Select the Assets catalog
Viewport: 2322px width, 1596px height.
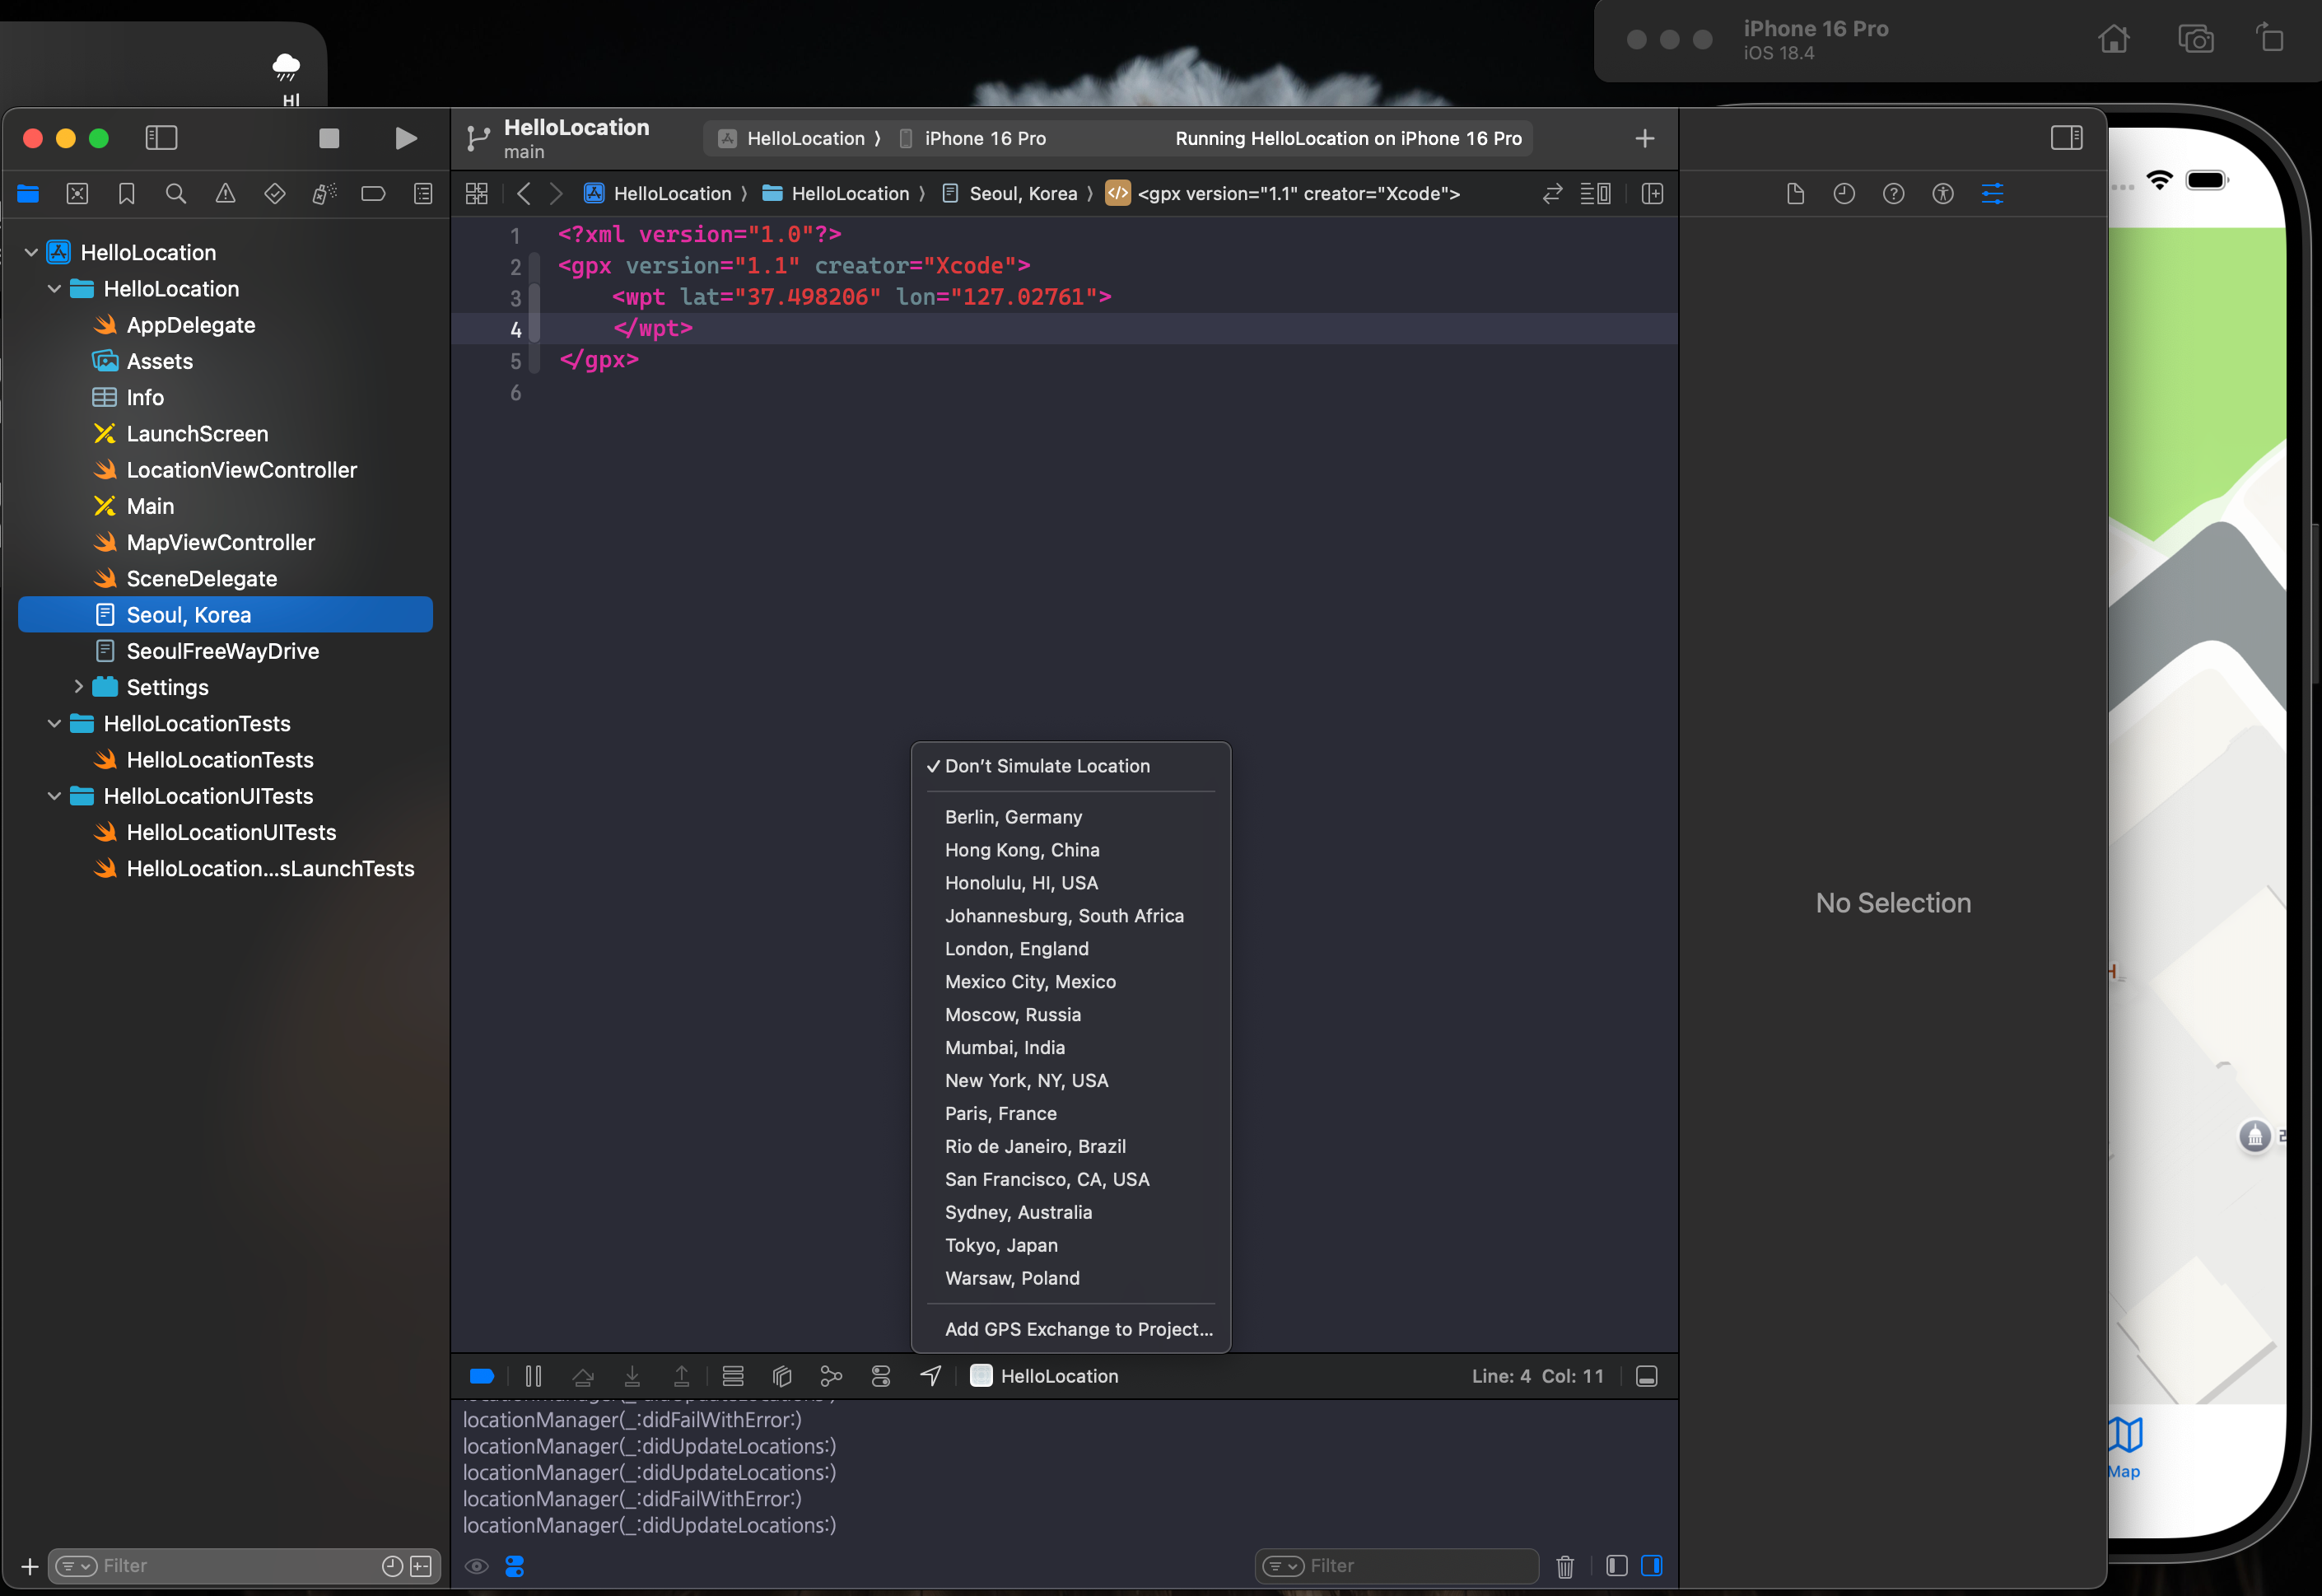click(x=159, y=361)
